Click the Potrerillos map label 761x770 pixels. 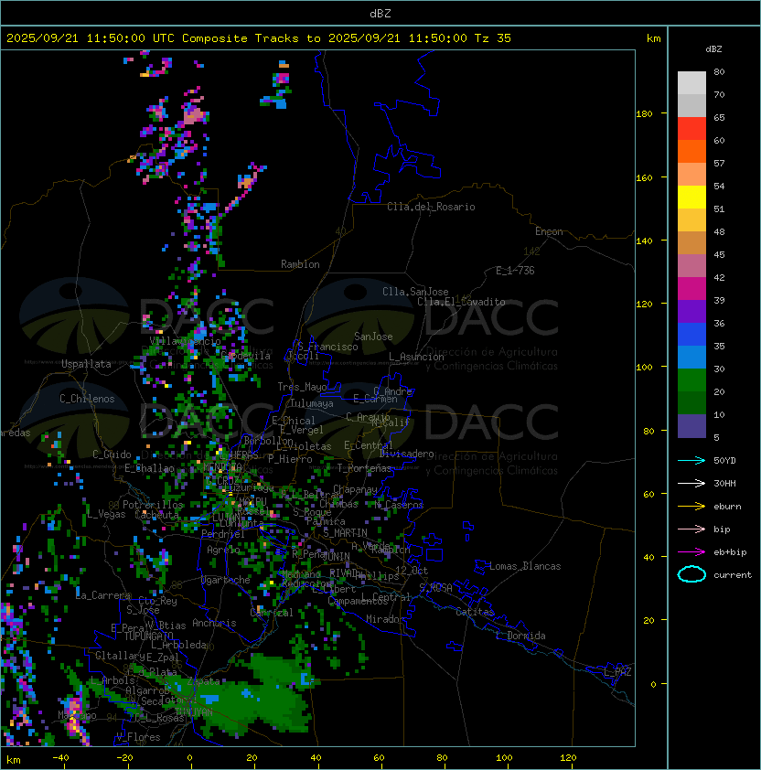click(x=153, y=504)
